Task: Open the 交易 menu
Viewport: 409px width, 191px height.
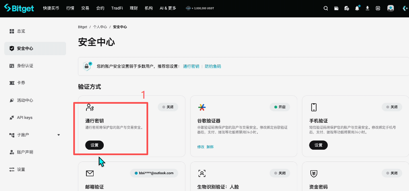Action: pyautogui.click(x=85, y=8)
